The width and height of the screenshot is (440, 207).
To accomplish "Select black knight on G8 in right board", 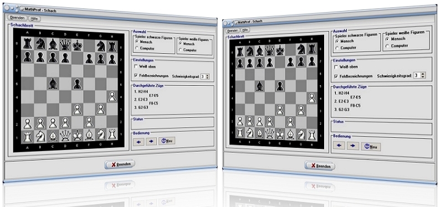I will coord(301,49).
